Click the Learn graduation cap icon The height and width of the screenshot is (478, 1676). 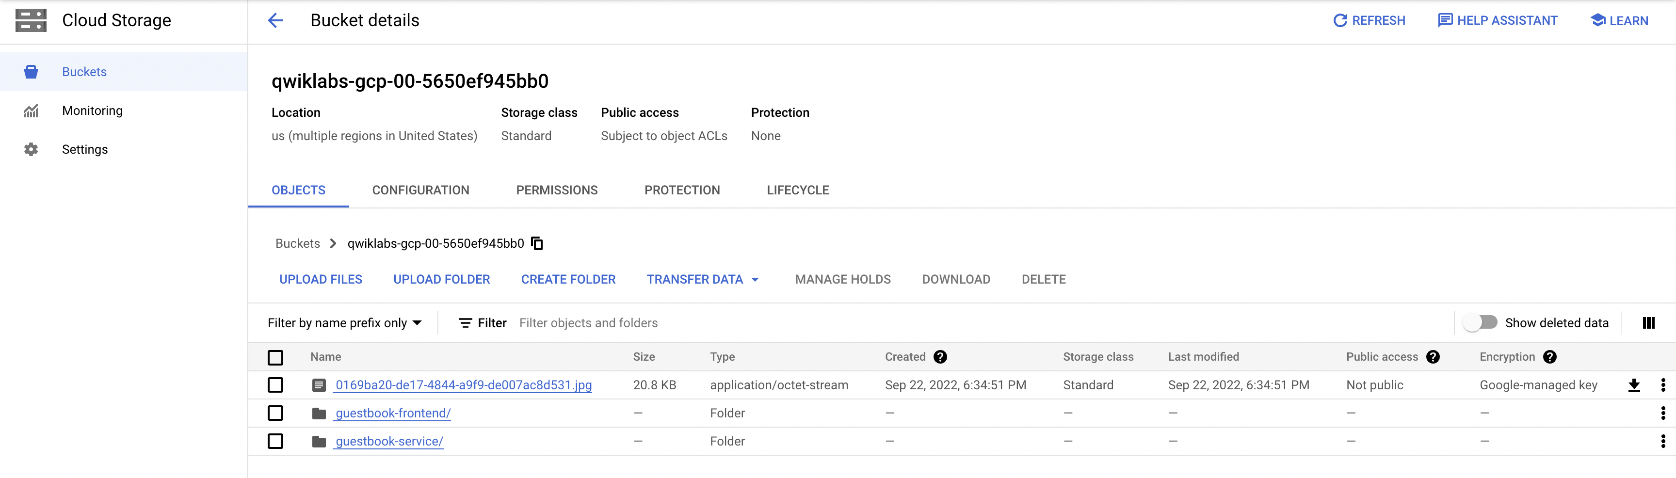tap(1598, 20)
